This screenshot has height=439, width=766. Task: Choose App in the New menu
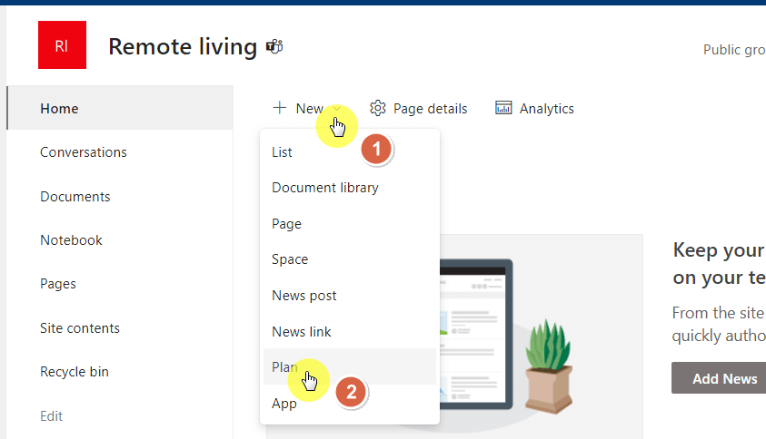point(350,404)
